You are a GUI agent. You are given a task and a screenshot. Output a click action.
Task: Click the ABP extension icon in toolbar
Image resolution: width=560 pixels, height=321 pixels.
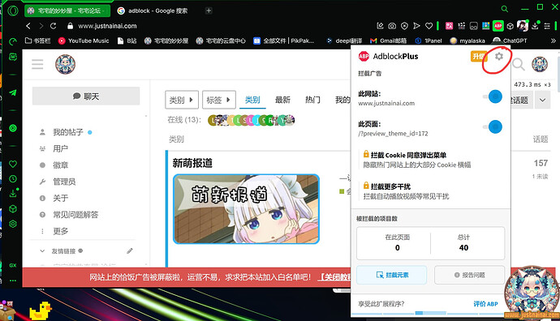[498, 26]
